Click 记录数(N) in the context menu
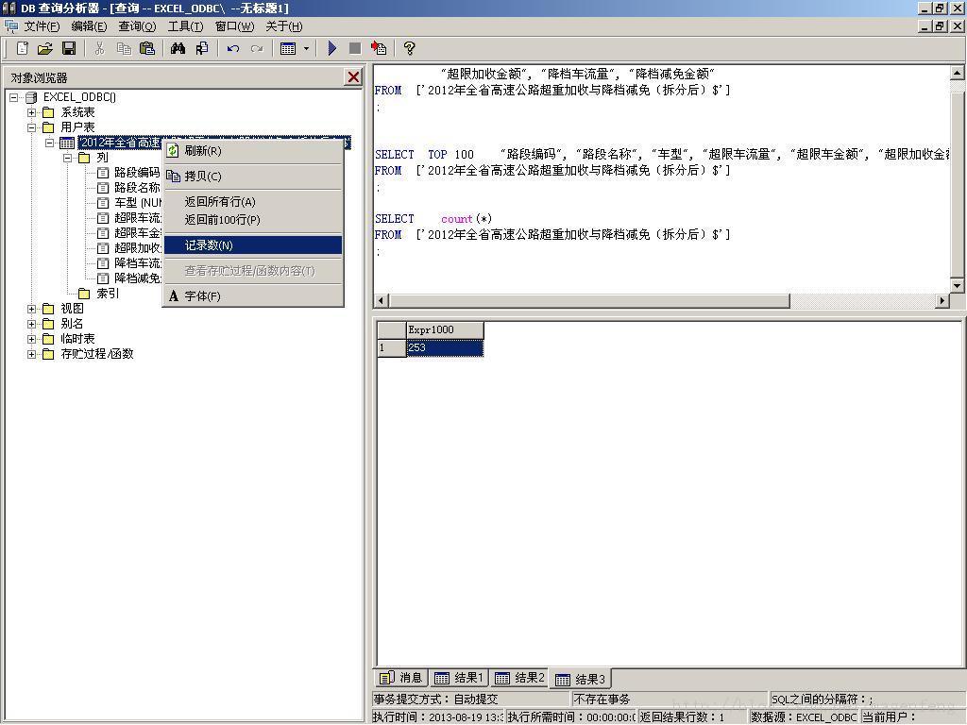Screen dimensions: 967x725 (253, 245)
